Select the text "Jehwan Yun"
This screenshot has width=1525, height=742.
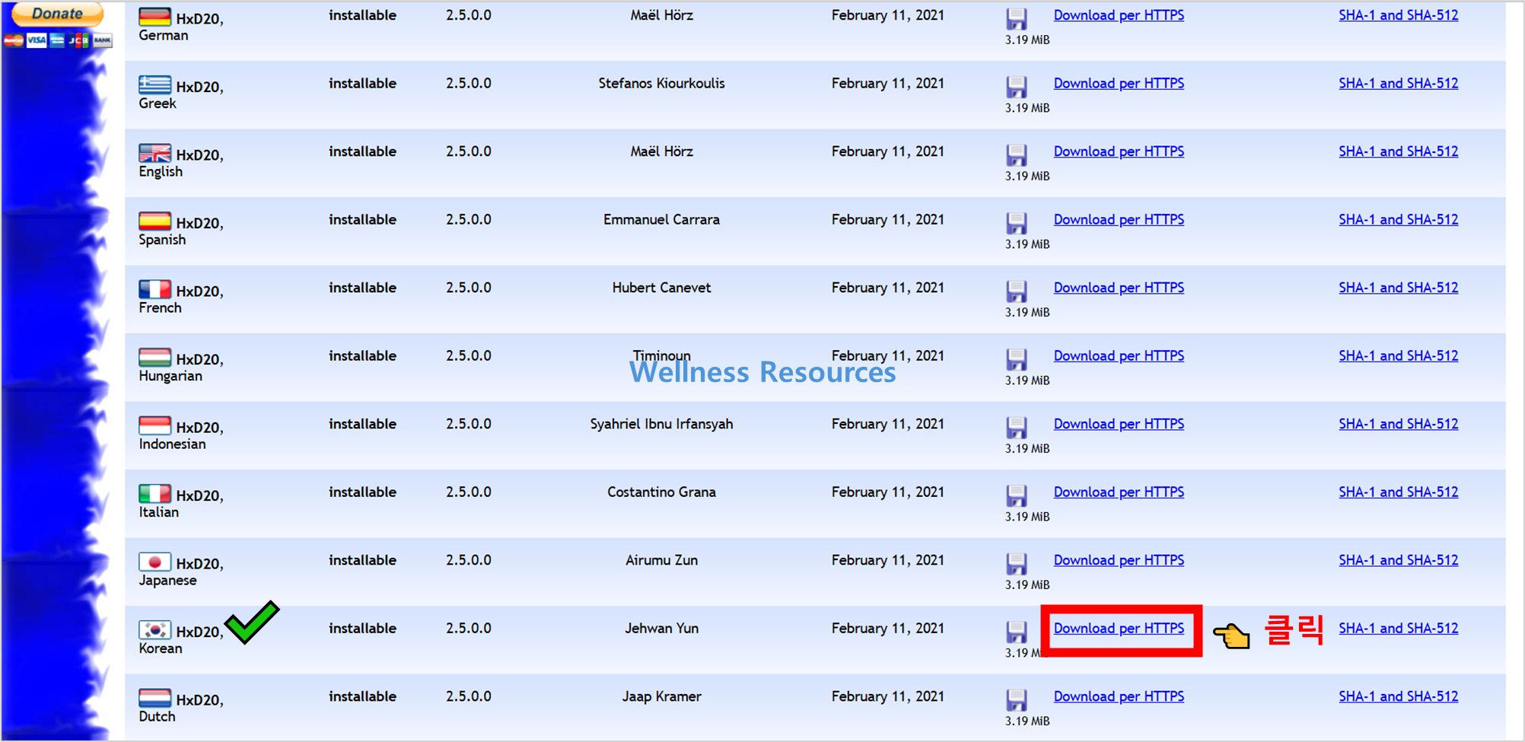[x=661, y=628]
